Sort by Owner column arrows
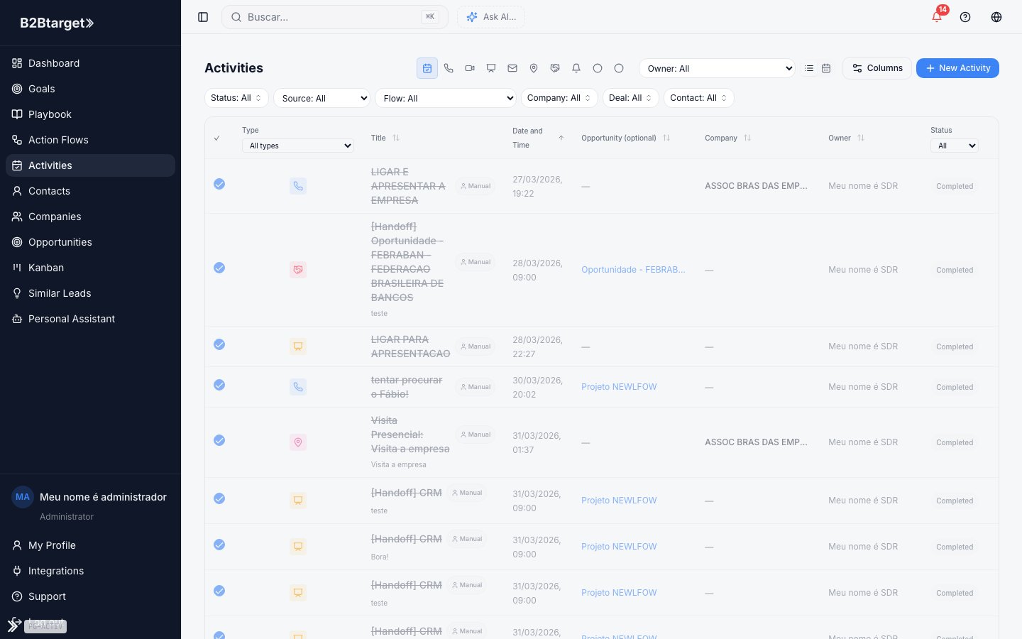Viewport: 1022px width, 639px height. [861, 138]
